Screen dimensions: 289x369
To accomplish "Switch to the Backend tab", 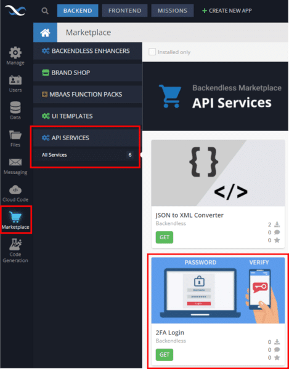I will 78,11.
